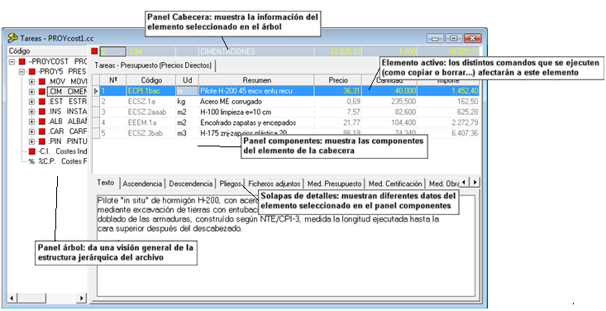Click the Resumen column header
The width and height of the screenshot is (606, 311).
[256, 80]
